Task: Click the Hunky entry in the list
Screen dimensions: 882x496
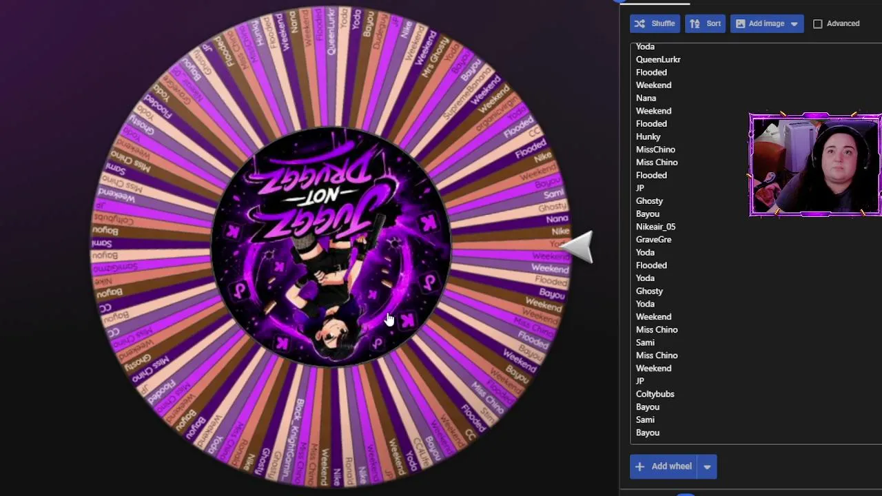Action: tap(648, 136)
